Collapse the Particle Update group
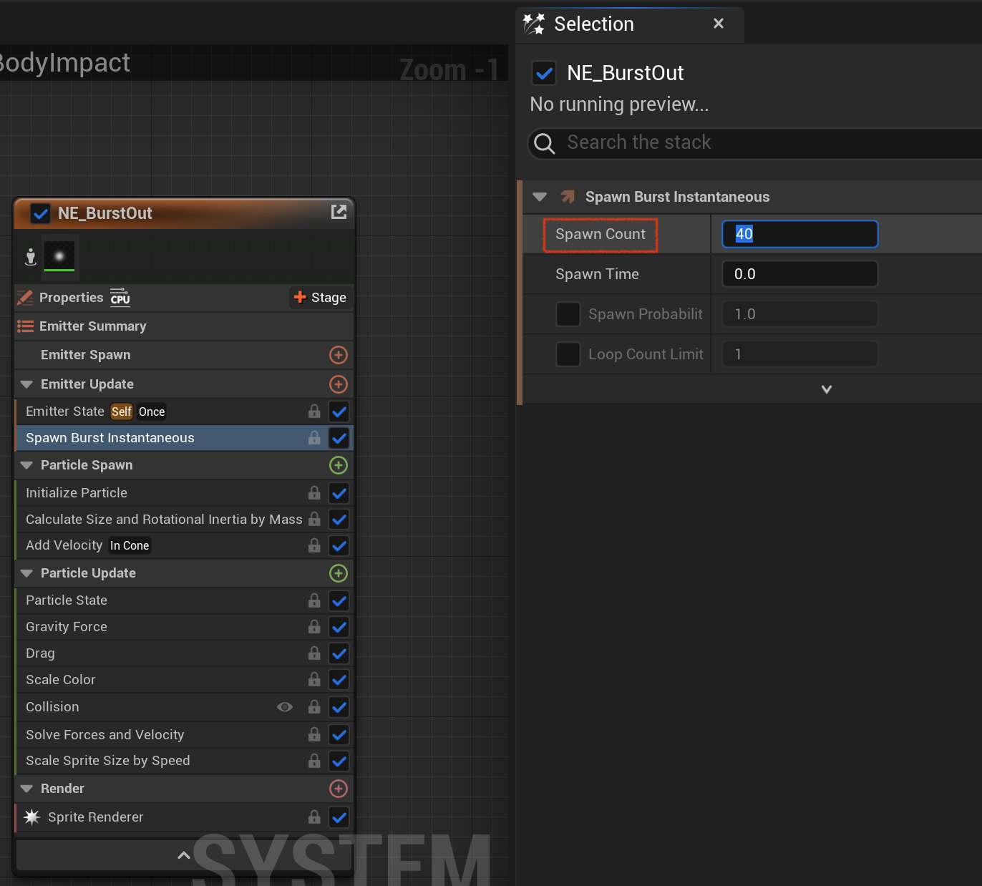This screenshot has width=982, height=886. [27, 573]
